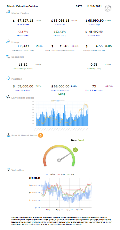This screenshot has height=230, width=120.
Task: Click the Valuation section icon
Action: (x=8, y=170)
